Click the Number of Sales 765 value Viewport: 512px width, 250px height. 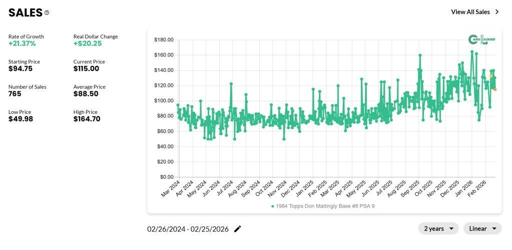[x=15, y=94]
